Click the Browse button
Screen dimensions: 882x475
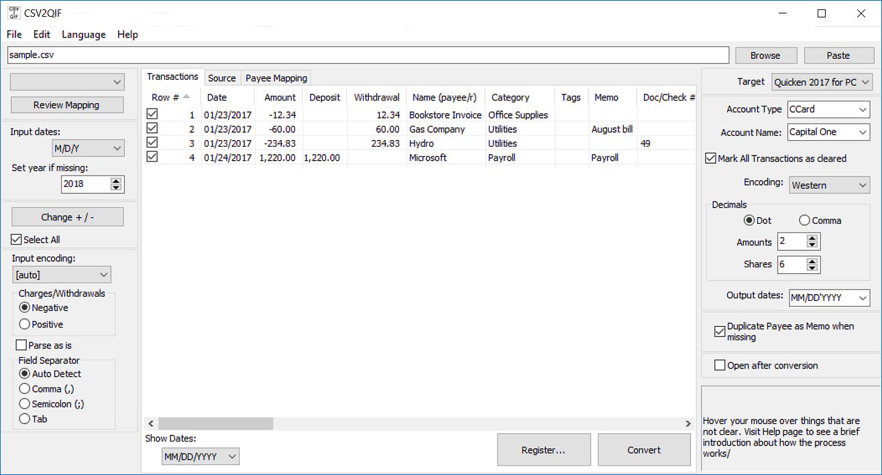coord(765,56)
